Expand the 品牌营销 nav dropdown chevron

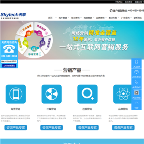click(x=106, y=18)
